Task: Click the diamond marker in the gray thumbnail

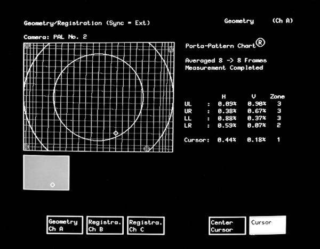Action: click(x=52, y=185)
